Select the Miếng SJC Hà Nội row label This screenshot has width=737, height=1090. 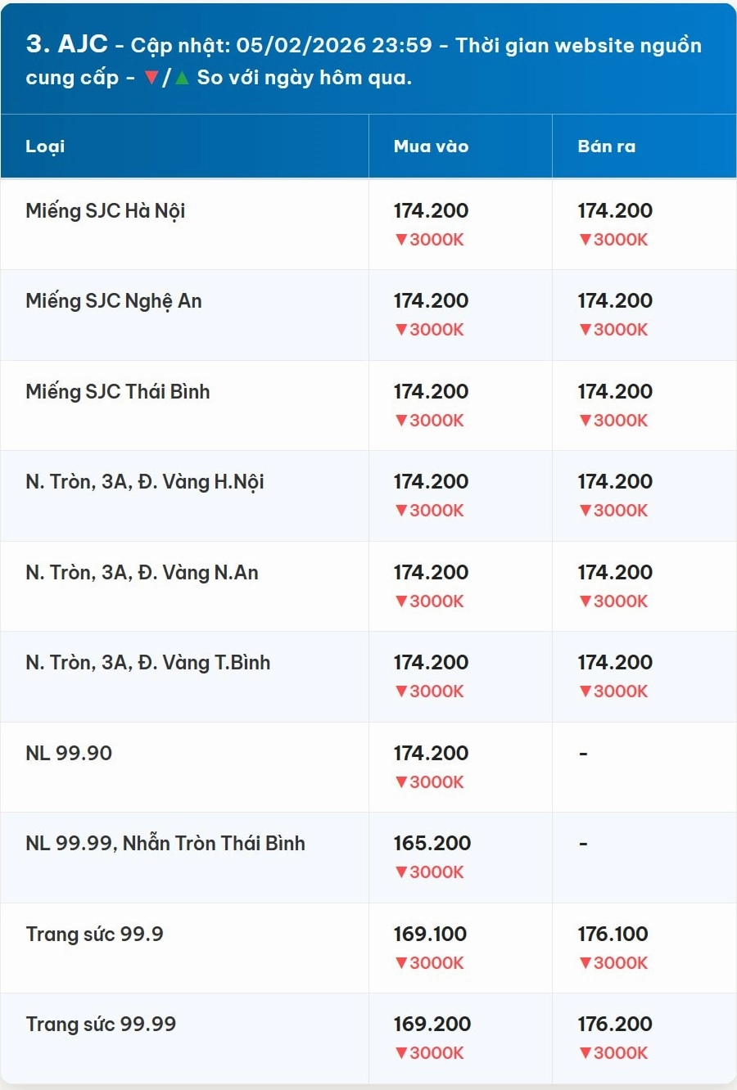105,211
